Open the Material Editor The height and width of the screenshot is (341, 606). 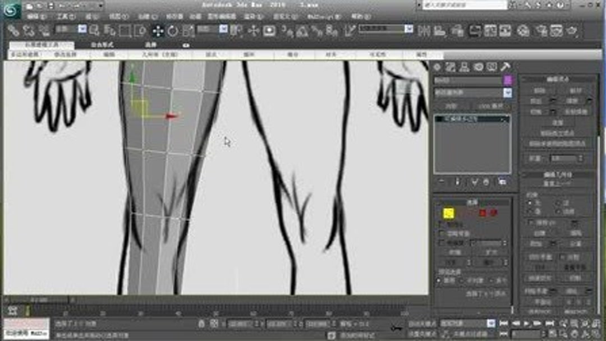[x=522, y=31]
